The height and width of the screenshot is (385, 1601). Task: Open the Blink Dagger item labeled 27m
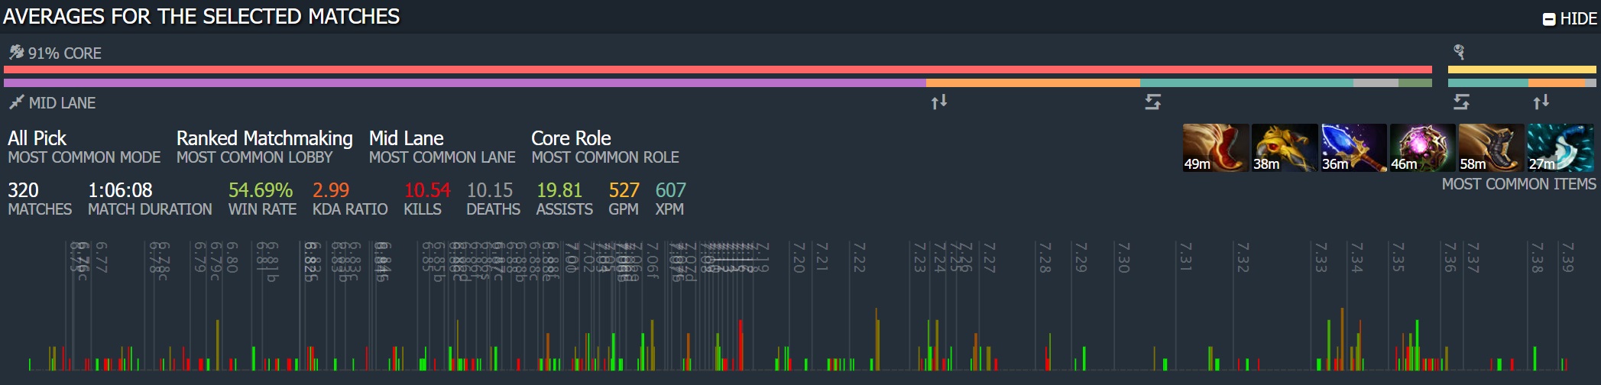click(x=1560, y=147)
